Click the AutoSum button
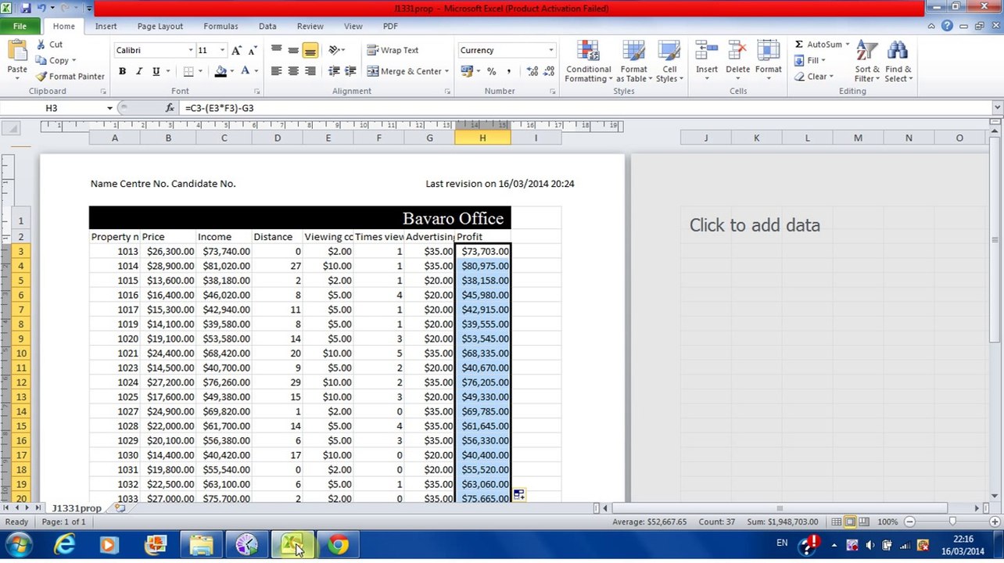 [x=819, y=45]
